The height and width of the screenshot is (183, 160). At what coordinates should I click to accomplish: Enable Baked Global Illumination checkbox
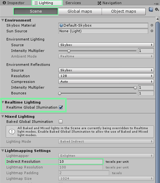tap(61, 122)
